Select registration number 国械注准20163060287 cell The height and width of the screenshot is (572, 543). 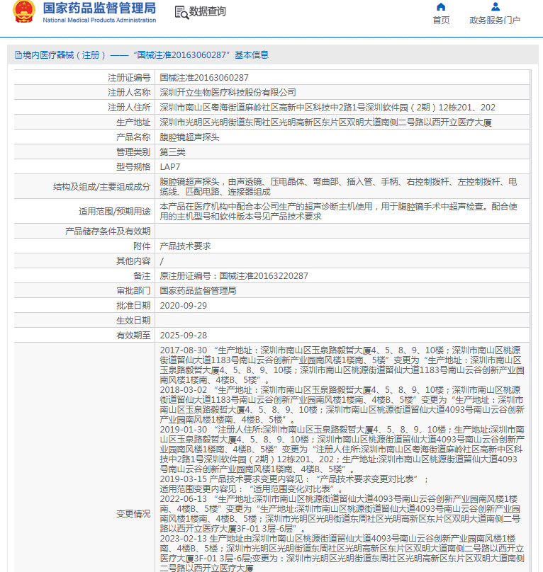pyautogui.click(x=204, y=78)
